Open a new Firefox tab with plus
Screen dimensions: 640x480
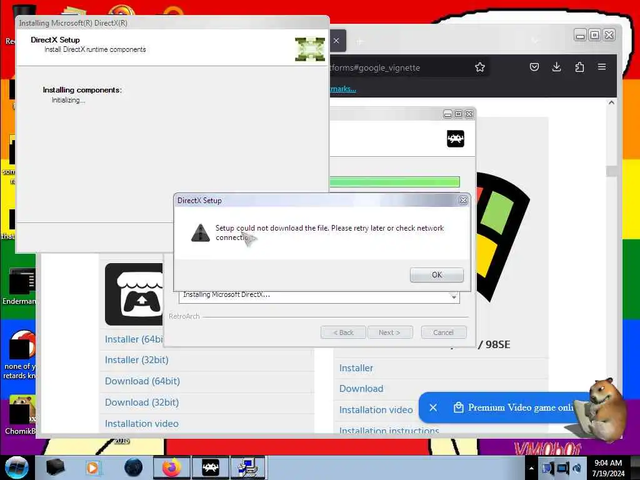[359, 41]
